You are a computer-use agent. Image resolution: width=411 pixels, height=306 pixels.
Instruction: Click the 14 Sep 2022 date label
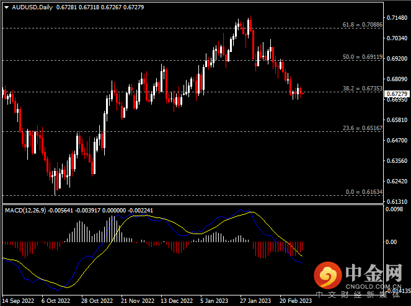click(19, 300)
